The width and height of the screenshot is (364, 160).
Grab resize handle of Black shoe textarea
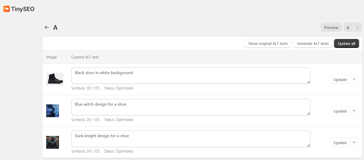(308, 82)
